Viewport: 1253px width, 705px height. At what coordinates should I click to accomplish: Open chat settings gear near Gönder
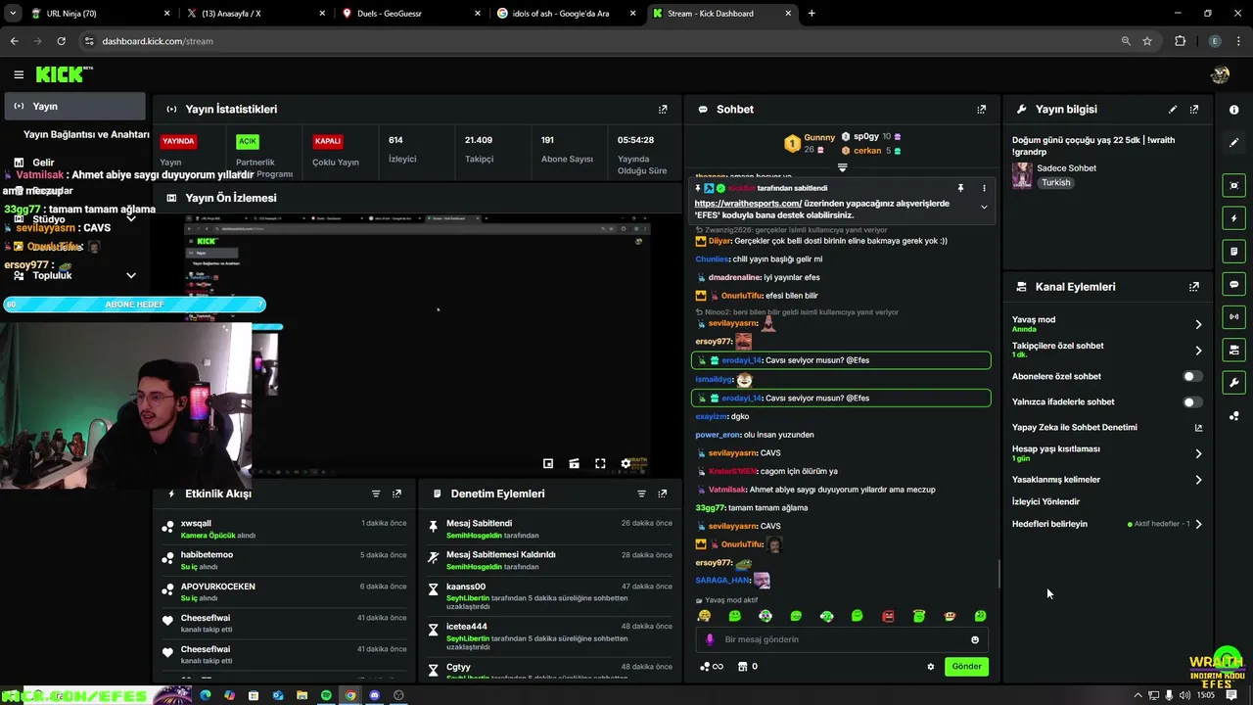coord(931,667)
